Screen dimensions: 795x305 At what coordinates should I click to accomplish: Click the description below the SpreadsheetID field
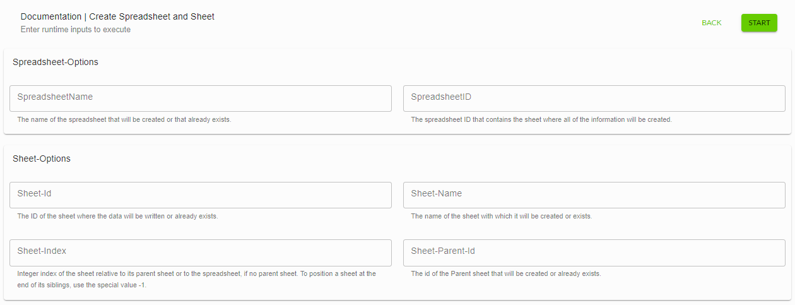point(541,119)
